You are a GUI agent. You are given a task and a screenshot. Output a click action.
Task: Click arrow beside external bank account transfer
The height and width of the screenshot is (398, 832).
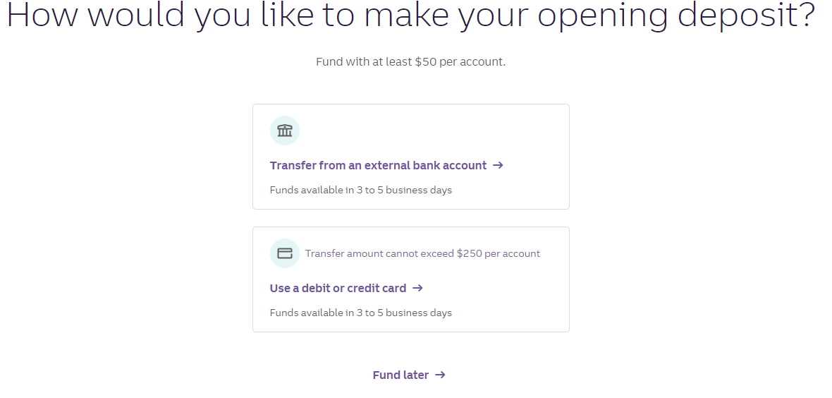coord(498,165)
